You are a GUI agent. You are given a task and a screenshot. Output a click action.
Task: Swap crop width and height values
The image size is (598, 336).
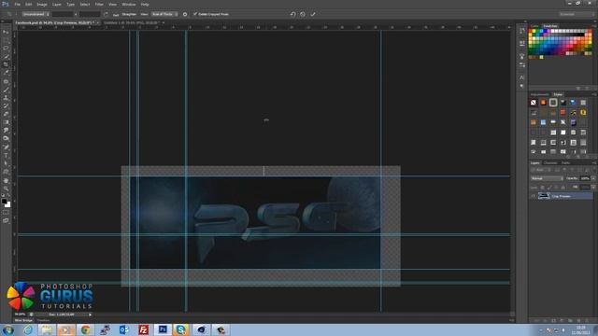point(106,14)
